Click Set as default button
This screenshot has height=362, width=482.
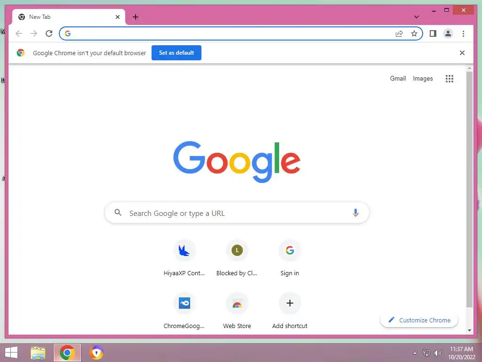(177, 53)
